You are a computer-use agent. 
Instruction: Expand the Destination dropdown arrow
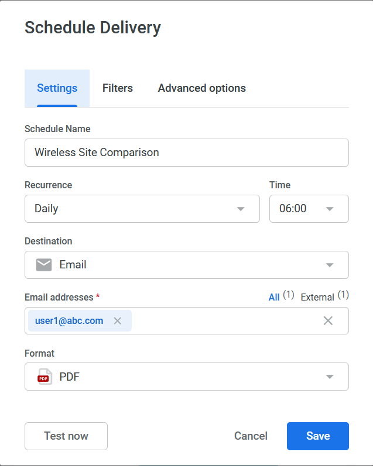click(330, 265)
